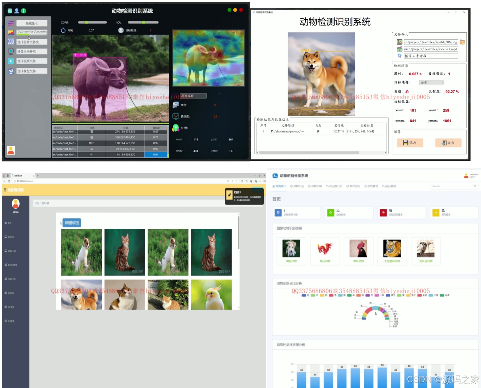Open the 所有目标 dropdown in dark window
The width and height of the screenshot is (481, 388).
(193, 96)
